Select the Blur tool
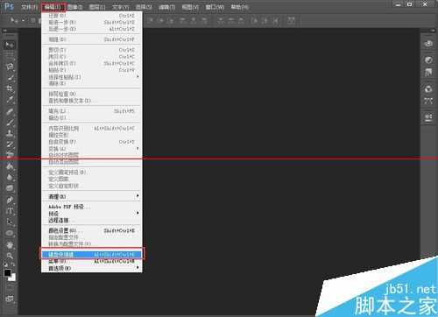The image size is (438, 317). click(10, 177)
